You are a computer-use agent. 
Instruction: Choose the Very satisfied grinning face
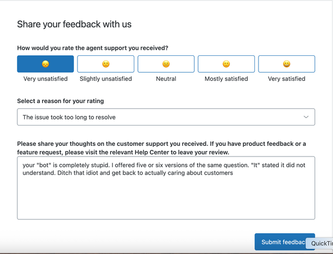pyautogui.click(x=286, y=64)
